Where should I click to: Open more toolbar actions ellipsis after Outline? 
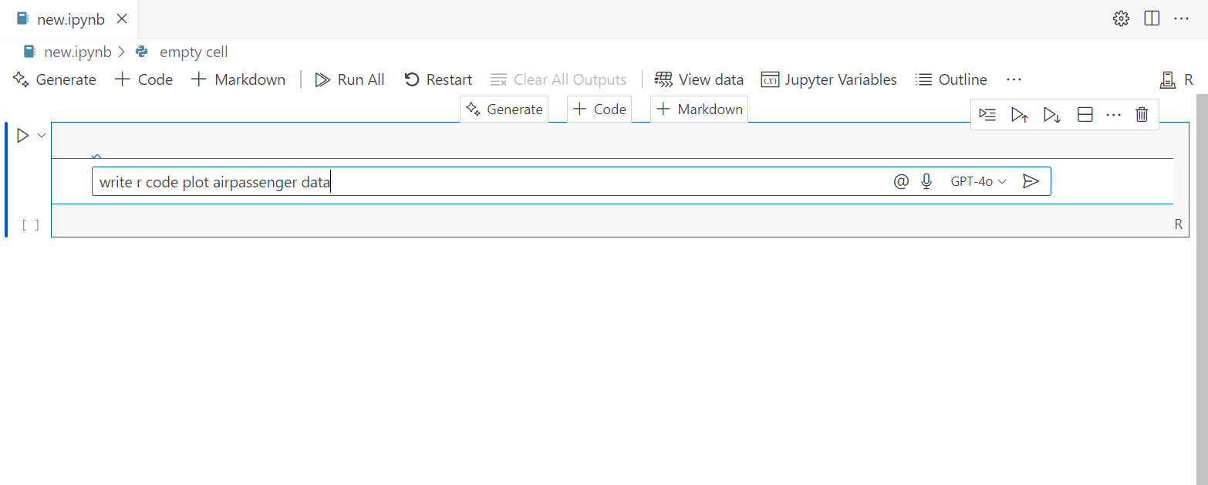(x=1014, y=79)
